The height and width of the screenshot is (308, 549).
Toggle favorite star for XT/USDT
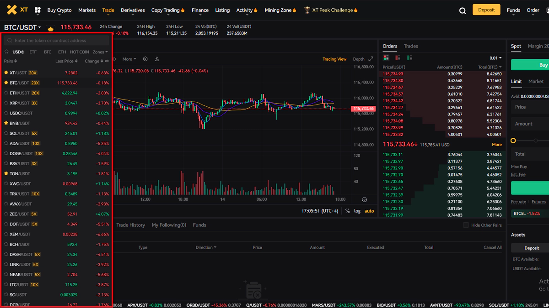(x=6, y=73)
